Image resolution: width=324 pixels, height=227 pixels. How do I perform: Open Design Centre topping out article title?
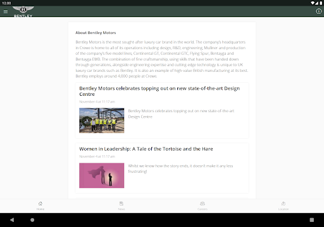(x=159, y=91)
